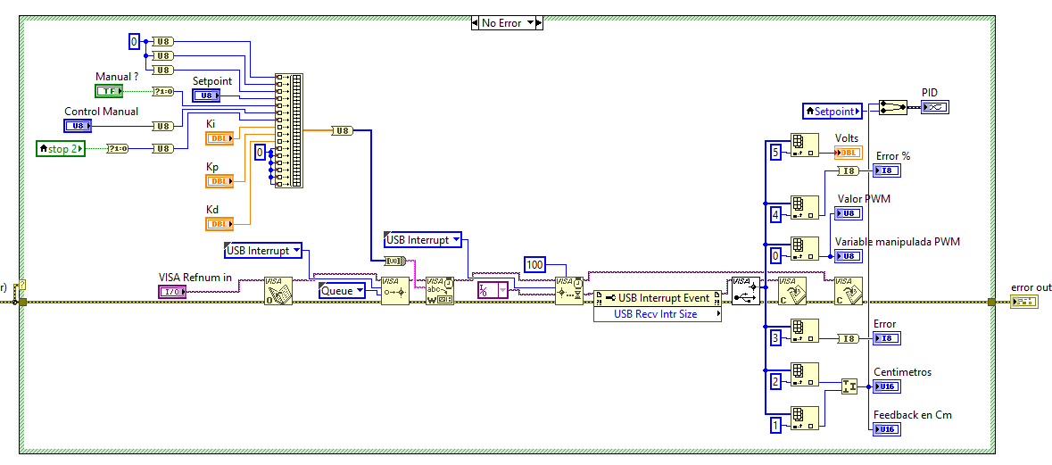Click the numeric constant 4 index
The image size is (1052, 465).
[775, 215]
